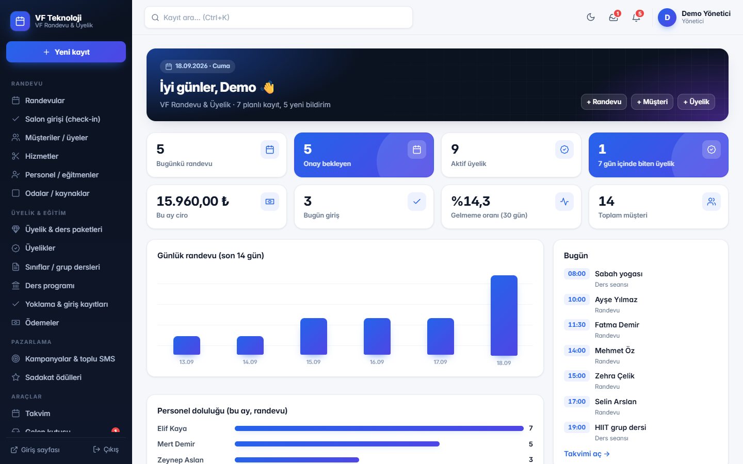Go to Salon girişi (check-in)
The height and width of the screenshot is (464, 743).
66,119
